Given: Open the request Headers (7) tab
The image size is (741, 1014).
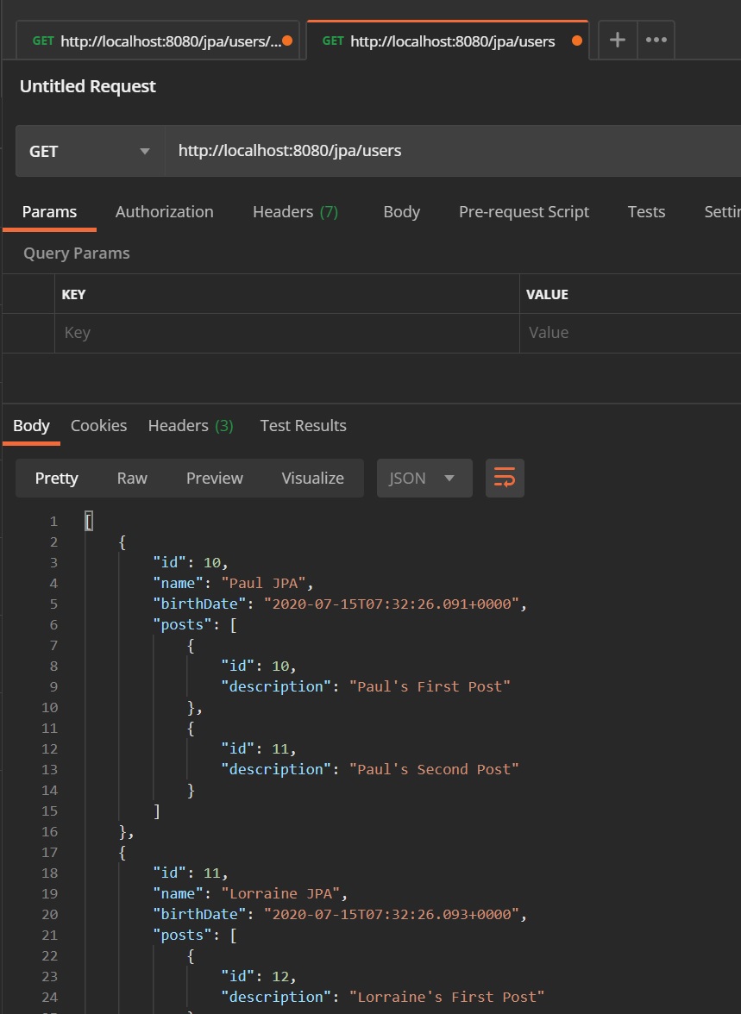Looking at the screenshot, I should [295, 212].
